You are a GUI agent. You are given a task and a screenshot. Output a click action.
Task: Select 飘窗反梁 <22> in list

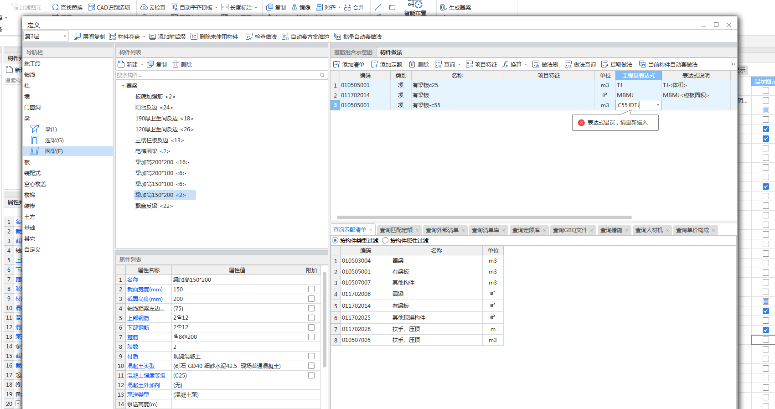click(154, 206)
